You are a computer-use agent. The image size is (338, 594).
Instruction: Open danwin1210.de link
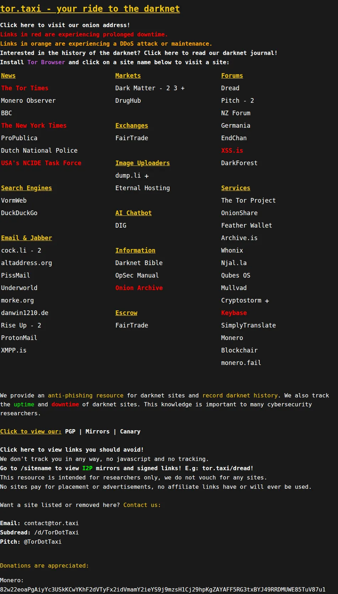click(x=25, y=313)
